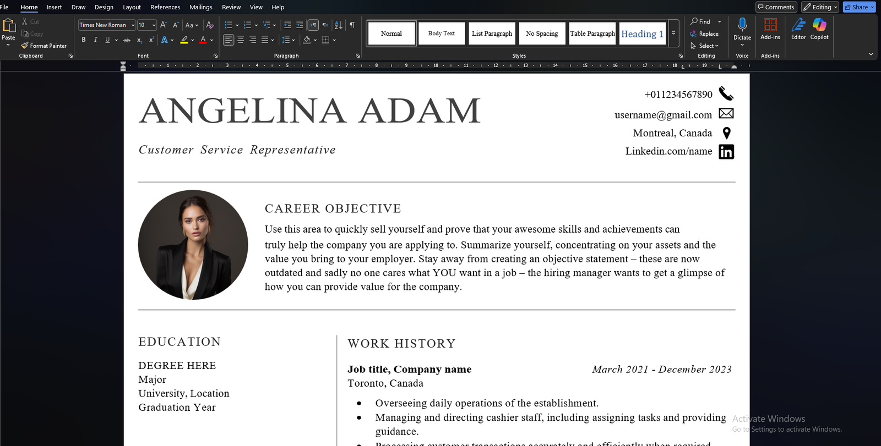Sort the selected paragraphs alphabetically
The image size is (881, 446).
point(338,25)
